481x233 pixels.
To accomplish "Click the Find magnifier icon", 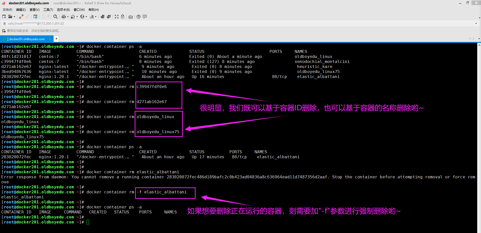I will click(55, 17).
